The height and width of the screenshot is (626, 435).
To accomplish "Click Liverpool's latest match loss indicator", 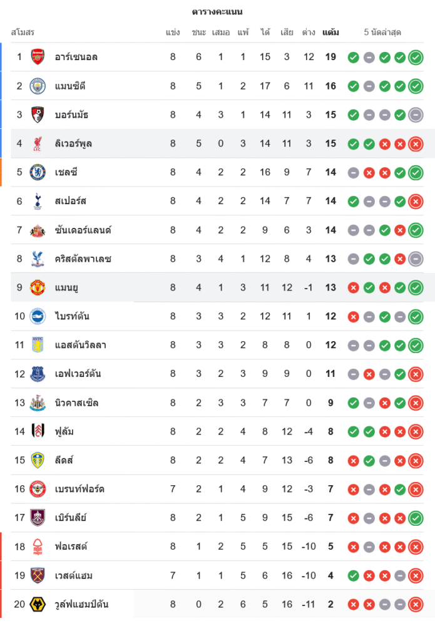I will pos(415,144).
